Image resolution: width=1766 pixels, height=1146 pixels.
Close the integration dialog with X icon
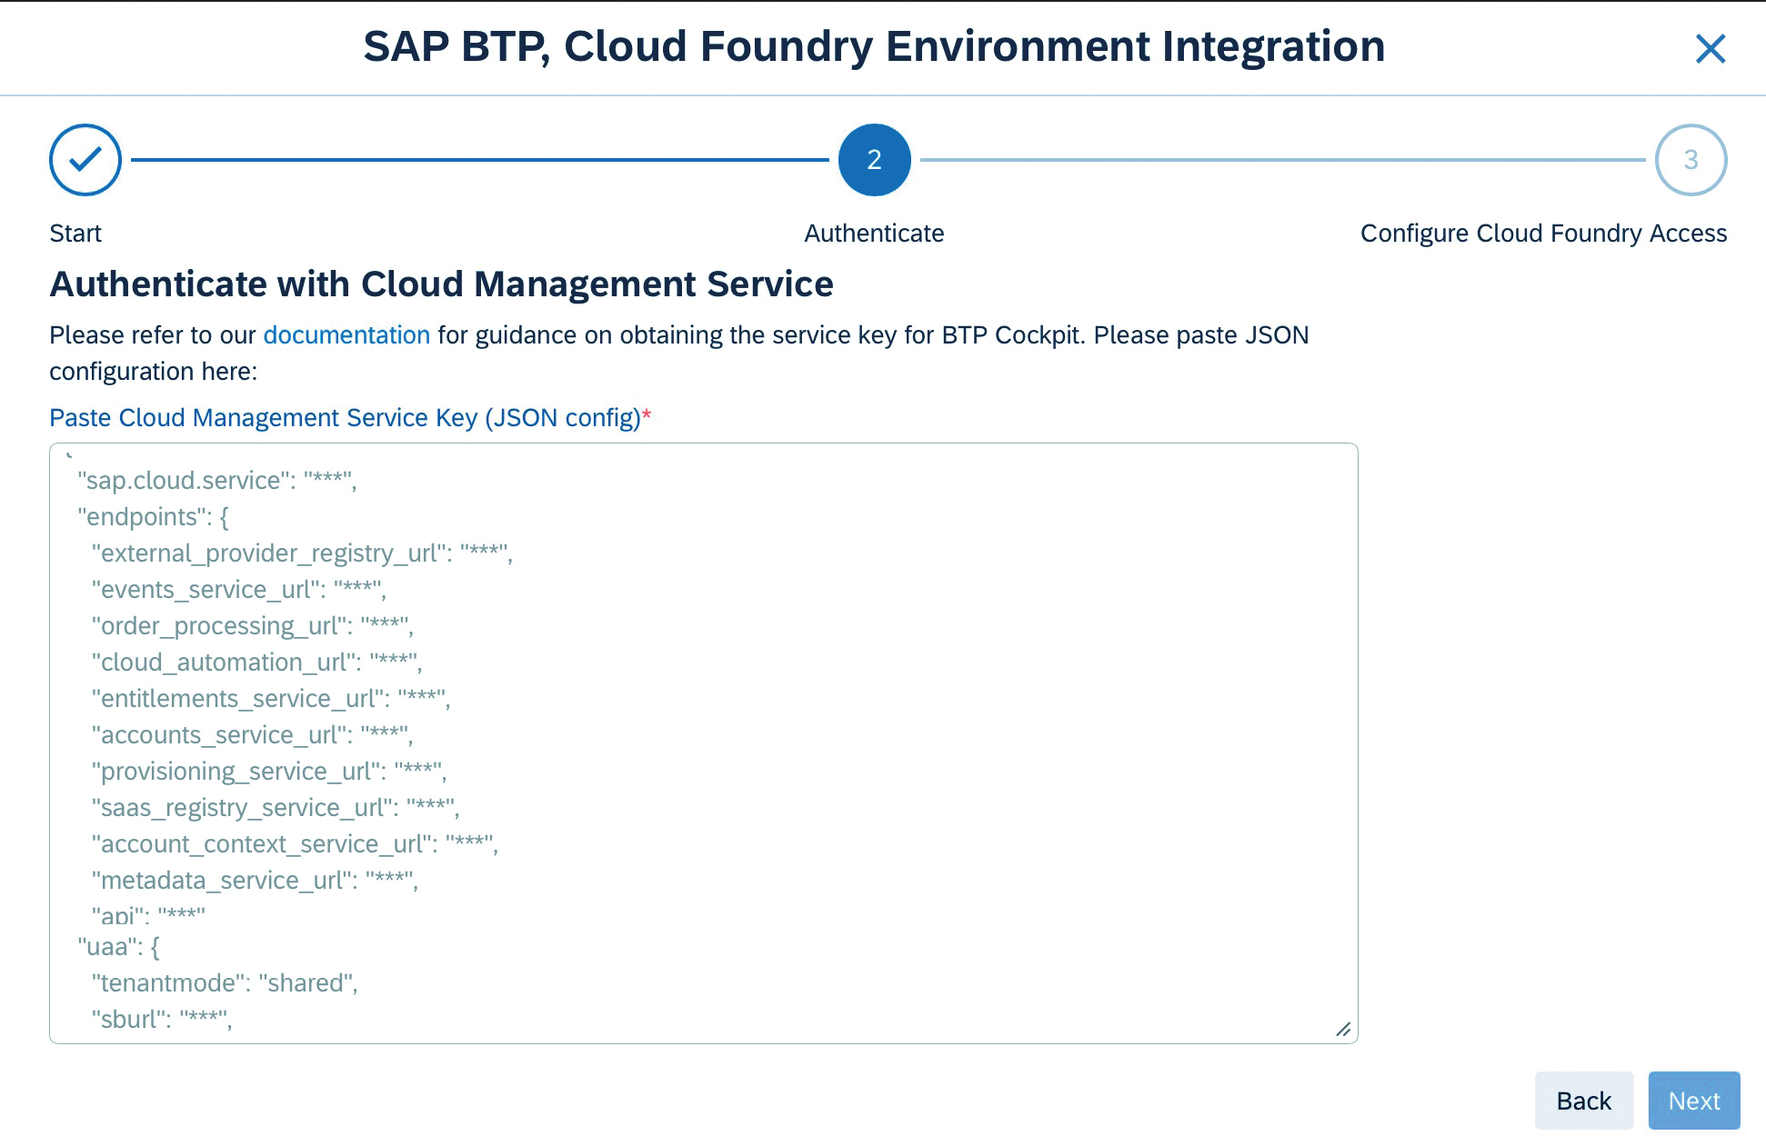point(1711,48)
